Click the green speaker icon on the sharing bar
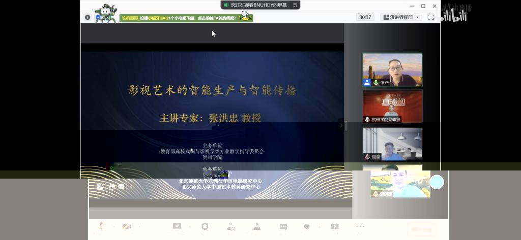The width and height of the screenshot is (521, 240). tap(226, 5)
